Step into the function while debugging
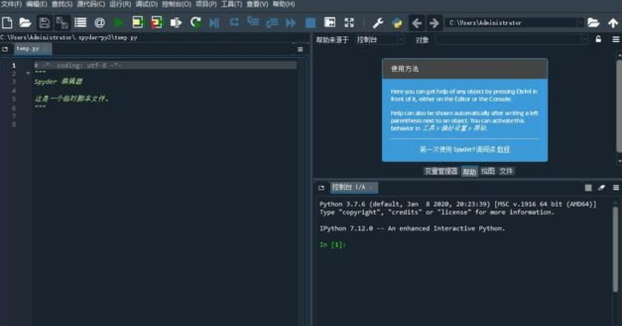 click(253, 22)
